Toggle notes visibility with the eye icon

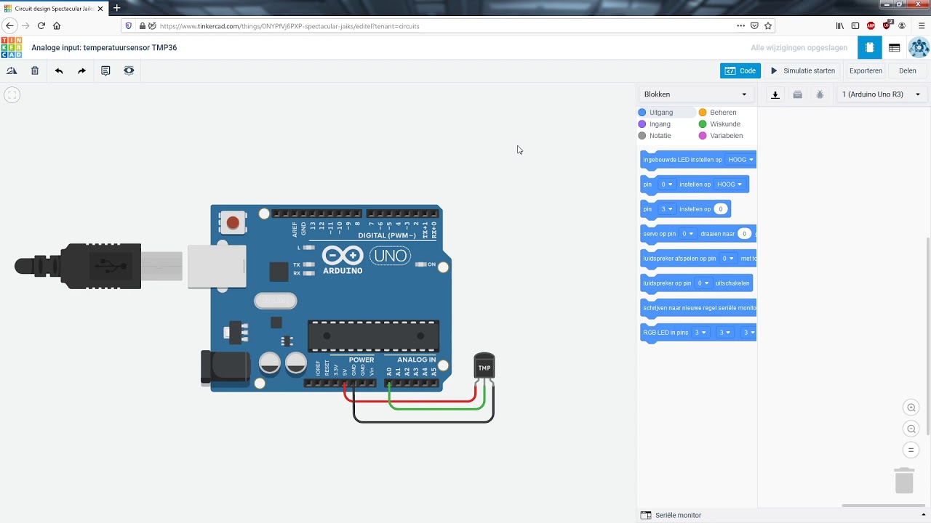129,70
